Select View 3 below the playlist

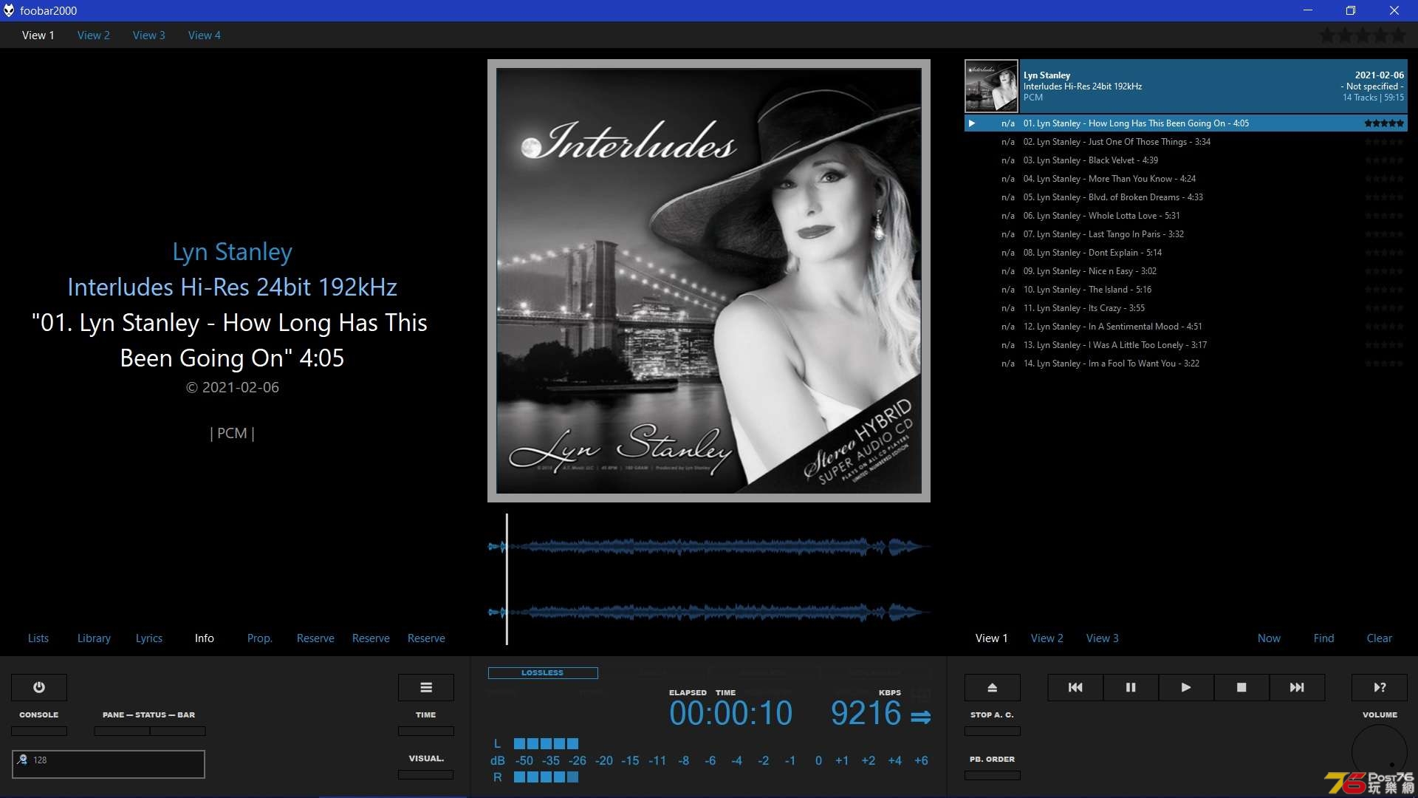pyautogui.click(x=1103, y=638)
